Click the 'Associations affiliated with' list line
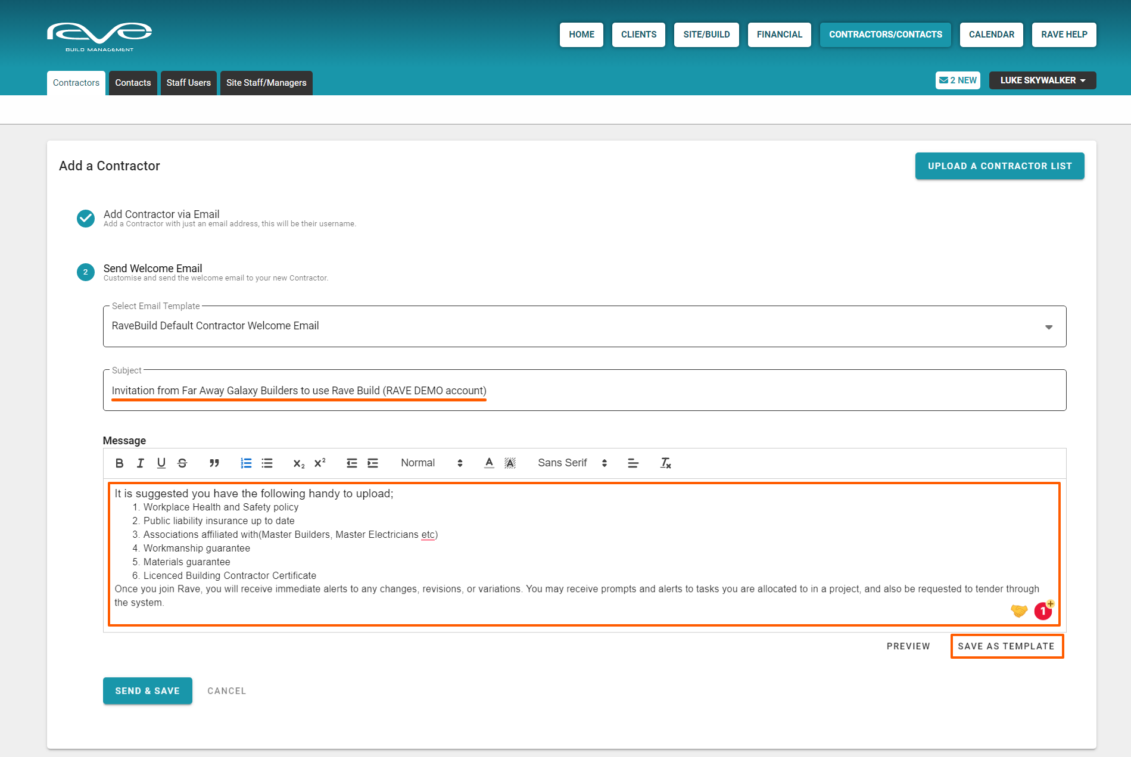The image size is (1131, 757). tap(291, 535)
